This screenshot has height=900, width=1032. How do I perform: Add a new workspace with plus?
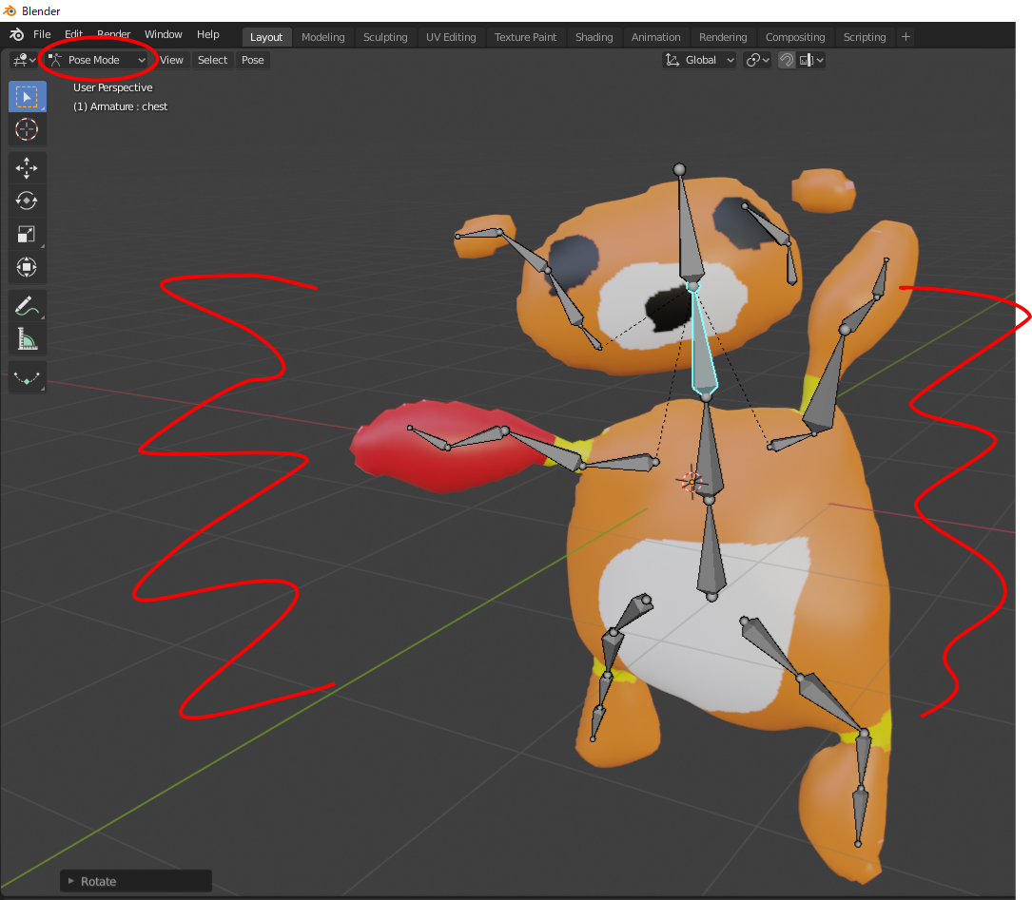click(905, 37)
